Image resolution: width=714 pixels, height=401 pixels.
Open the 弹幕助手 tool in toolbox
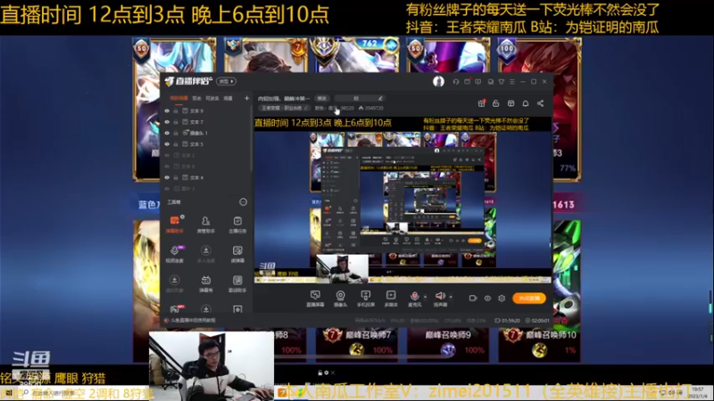[x=174, y=225]
